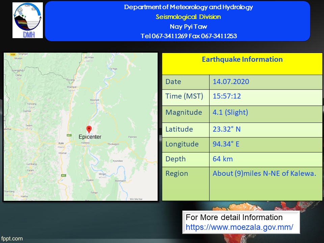
Task: Click the Epicenter map thumbnail
Action: 81,127
